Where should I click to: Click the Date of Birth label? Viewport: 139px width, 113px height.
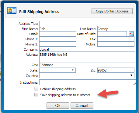pyautogui.click(x=87, y=34)
